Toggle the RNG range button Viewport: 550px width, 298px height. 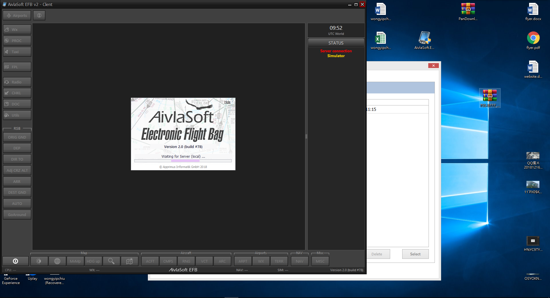[186, 261]
